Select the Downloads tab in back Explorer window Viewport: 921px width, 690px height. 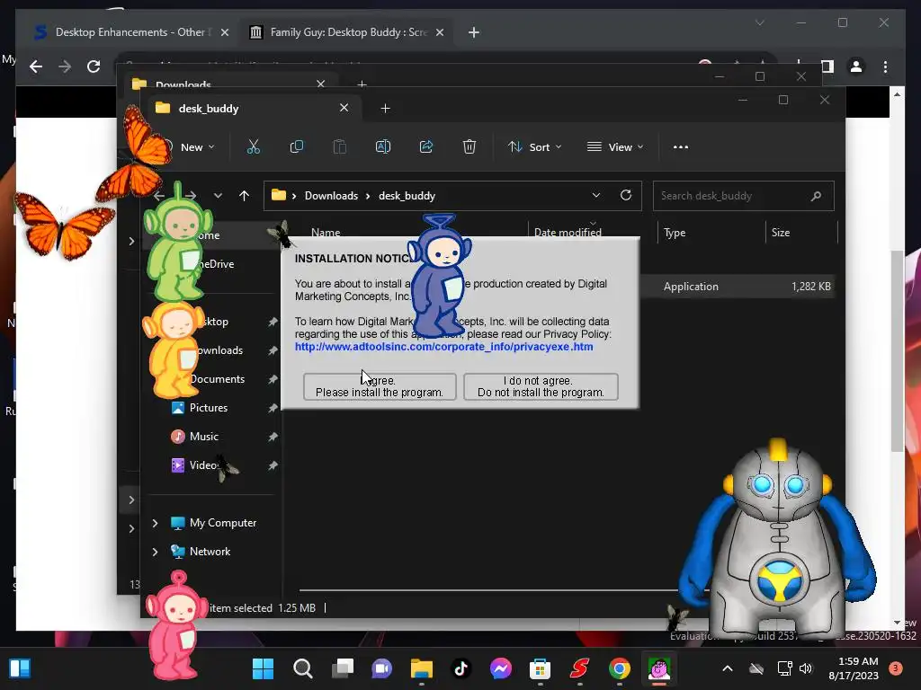(229, 84)
